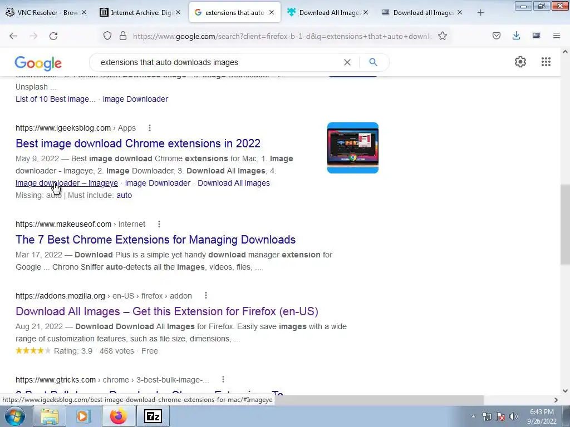Screen dimensions: 570x427
Task: Close the Internet Archive tab
Action: pyautogui.click(x=178, y=12)
